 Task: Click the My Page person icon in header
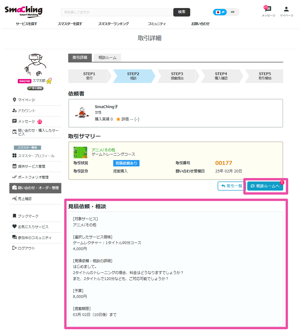click(286, 9)
